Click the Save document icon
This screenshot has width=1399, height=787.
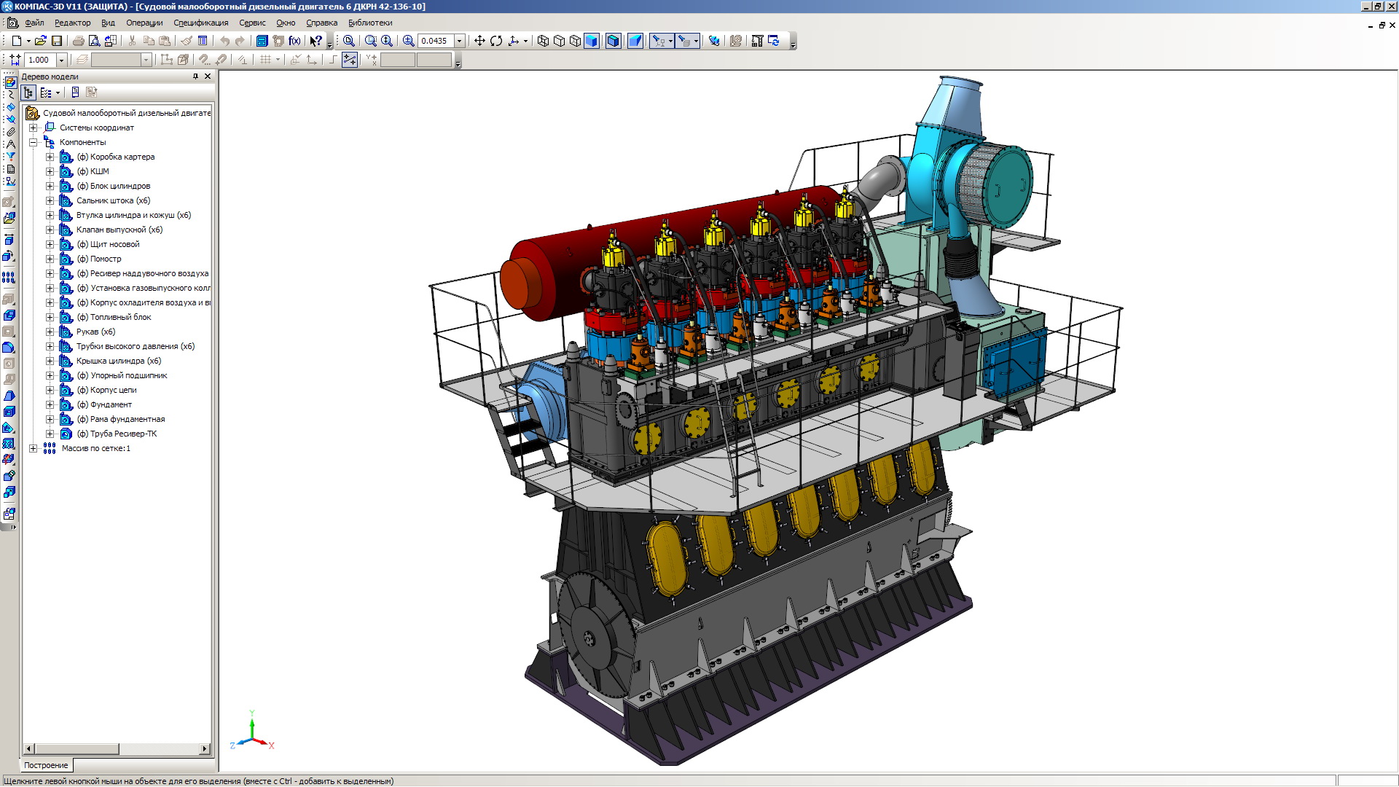[x=57, y=41]
